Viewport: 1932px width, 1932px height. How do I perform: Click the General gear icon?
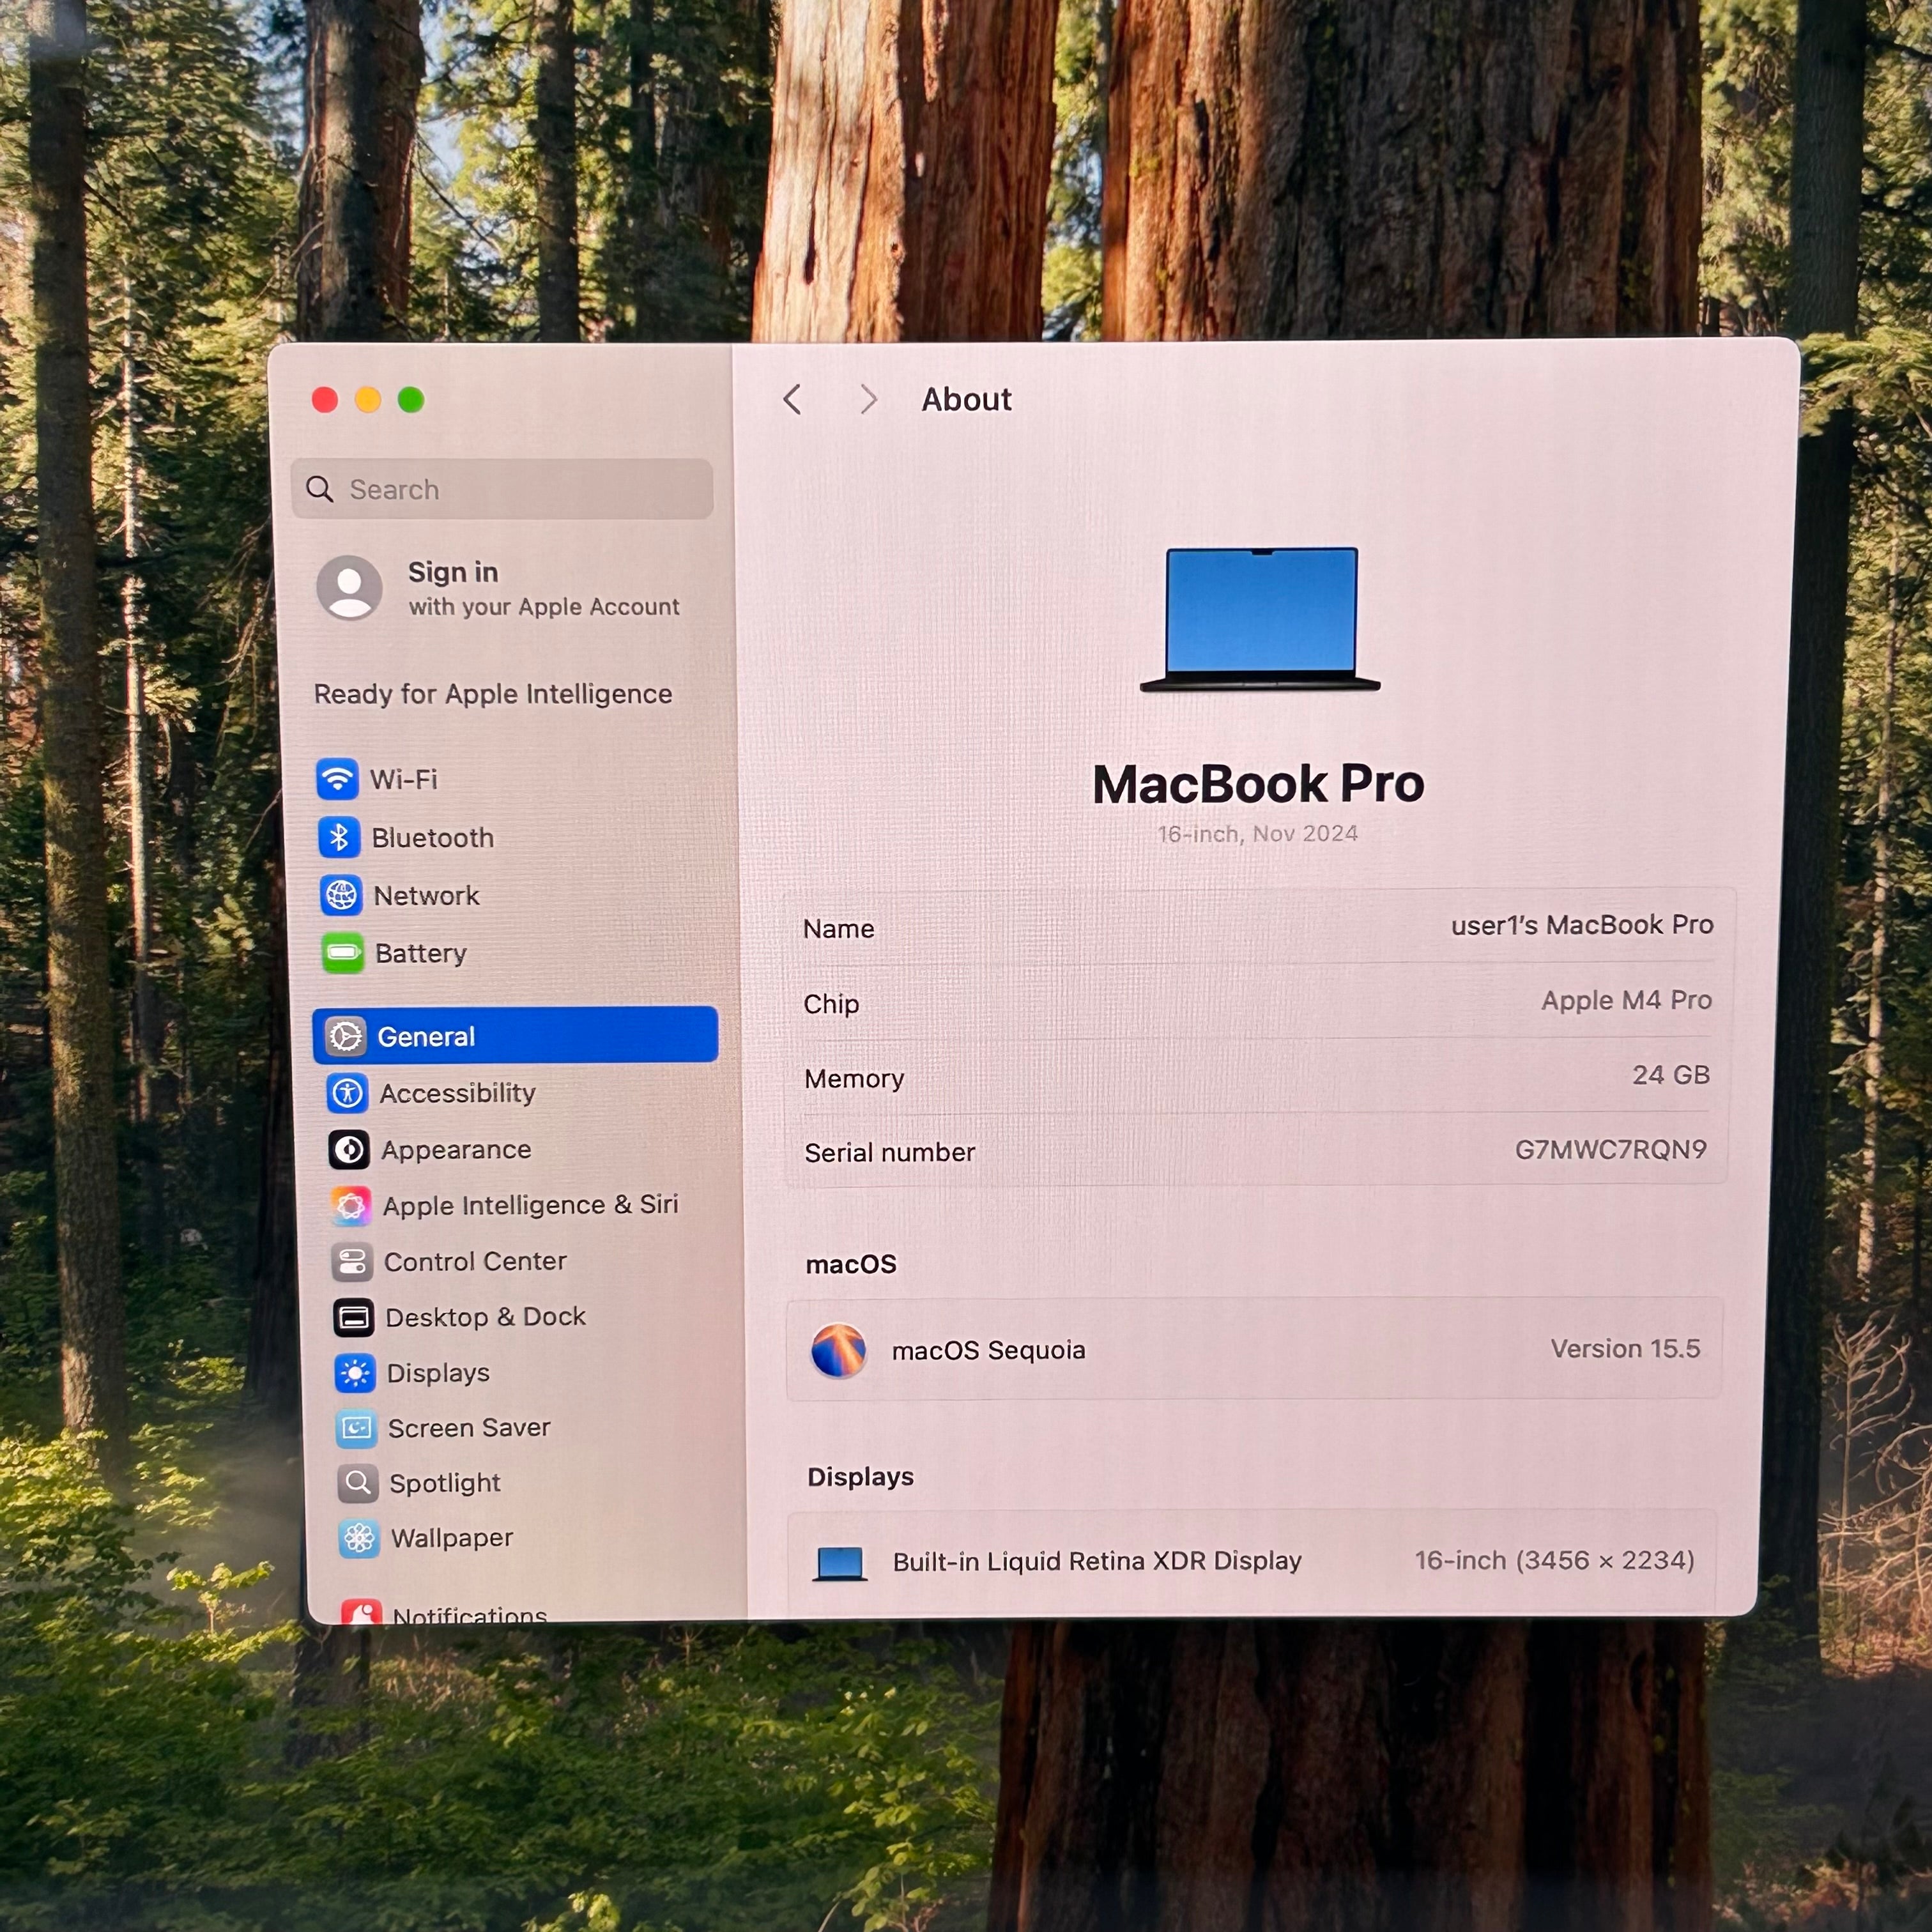(x=346, y=1036)
